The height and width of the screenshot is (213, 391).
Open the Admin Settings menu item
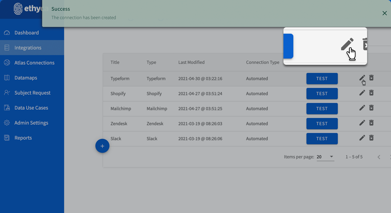click(32, 123)
